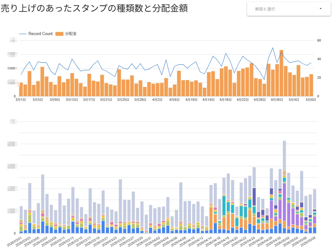
Task: Click the 4月22日 axis label
Action: (x=243, y=100)
